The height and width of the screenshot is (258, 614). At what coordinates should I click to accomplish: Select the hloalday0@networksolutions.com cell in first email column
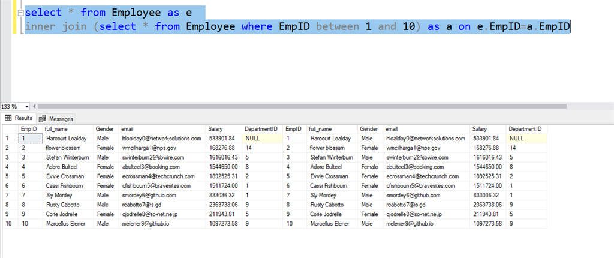[162, 139]
